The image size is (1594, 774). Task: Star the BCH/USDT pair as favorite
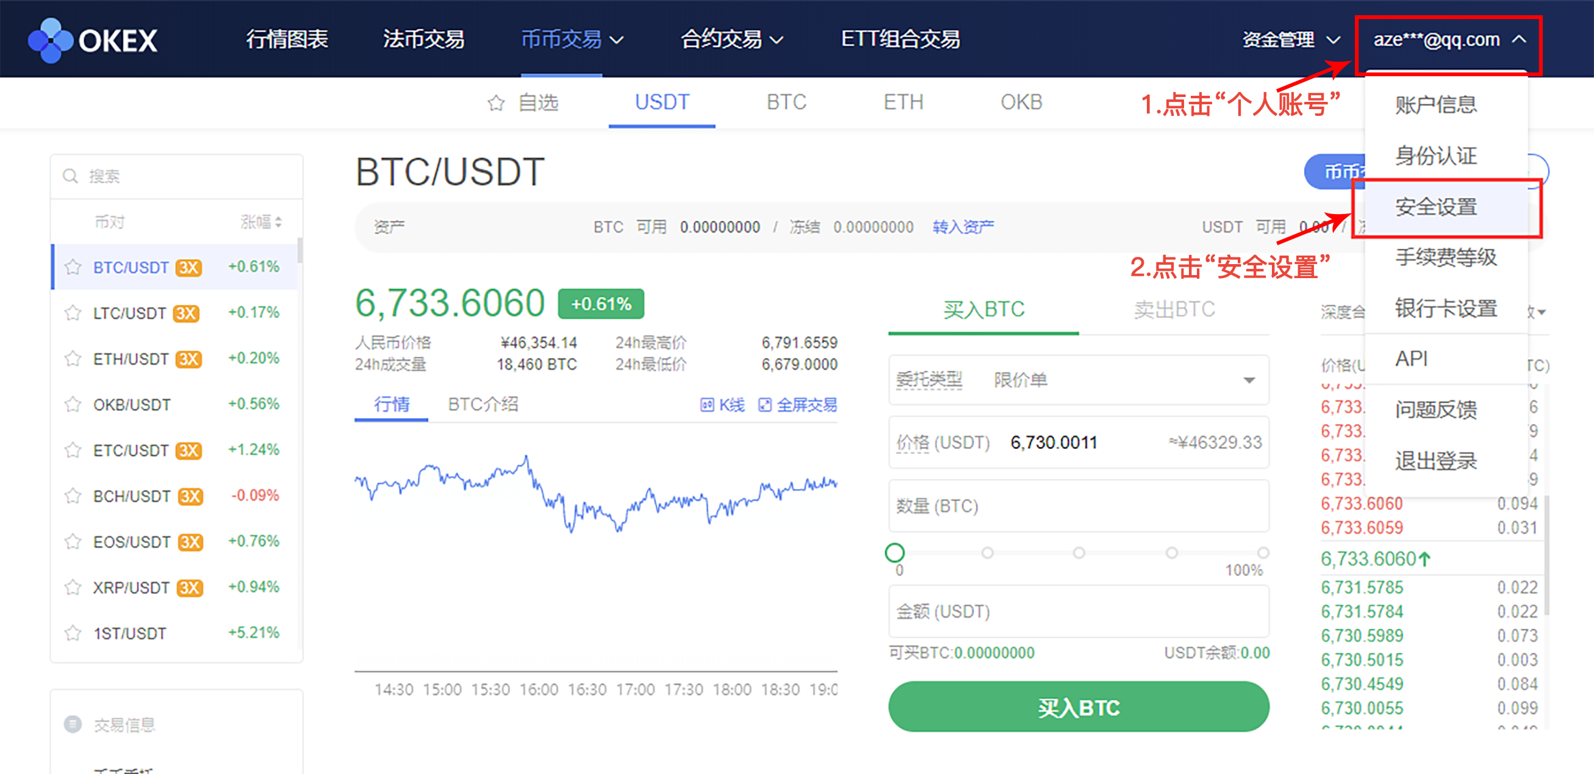[73, 496]
